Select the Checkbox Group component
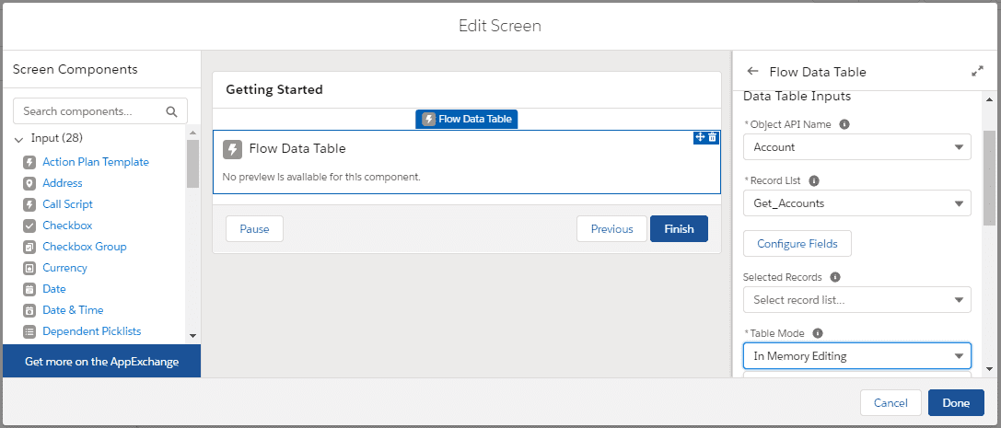The image size is (1001, 428). coord(84,247)
